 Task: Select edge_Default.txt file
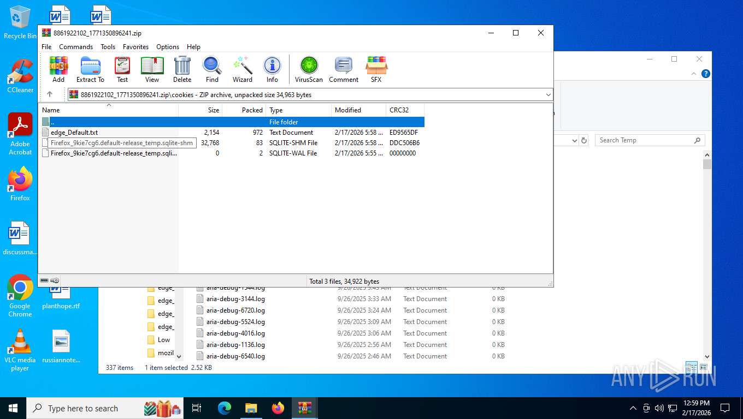point(74,133)
